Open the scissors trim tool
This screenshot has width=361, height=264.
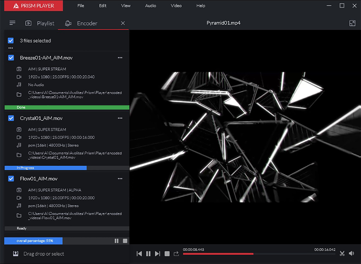click(342, 253)
